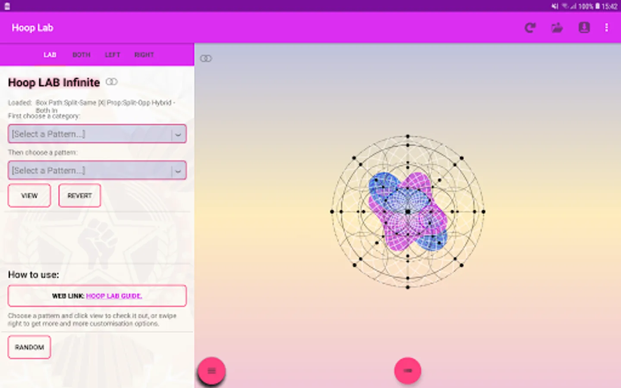This screenshot has width=621, height=388.
Task: Tap the How to use heading
Action: coord(34,275)
